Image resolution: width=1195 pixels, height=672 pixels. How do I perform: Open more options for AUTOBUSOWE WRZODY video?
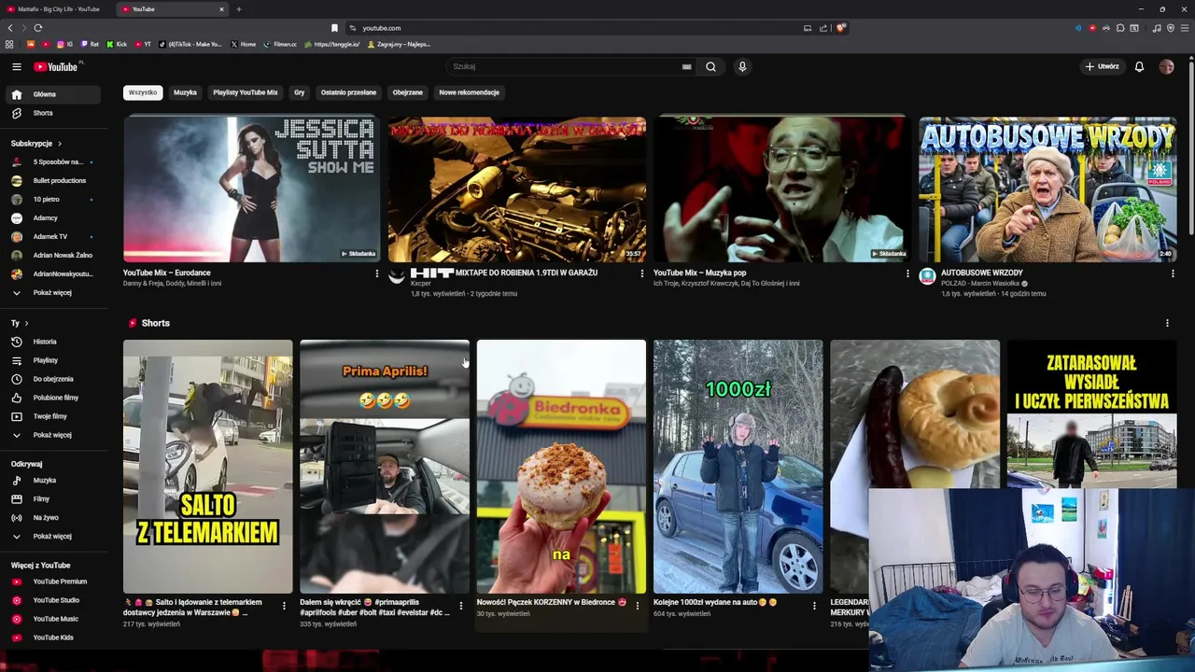coord(1173,273)
